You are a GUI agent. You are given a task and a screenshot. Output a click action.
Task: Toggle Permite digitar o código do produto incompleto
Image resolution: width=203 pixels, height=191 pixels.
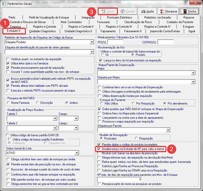coord(99,145)
